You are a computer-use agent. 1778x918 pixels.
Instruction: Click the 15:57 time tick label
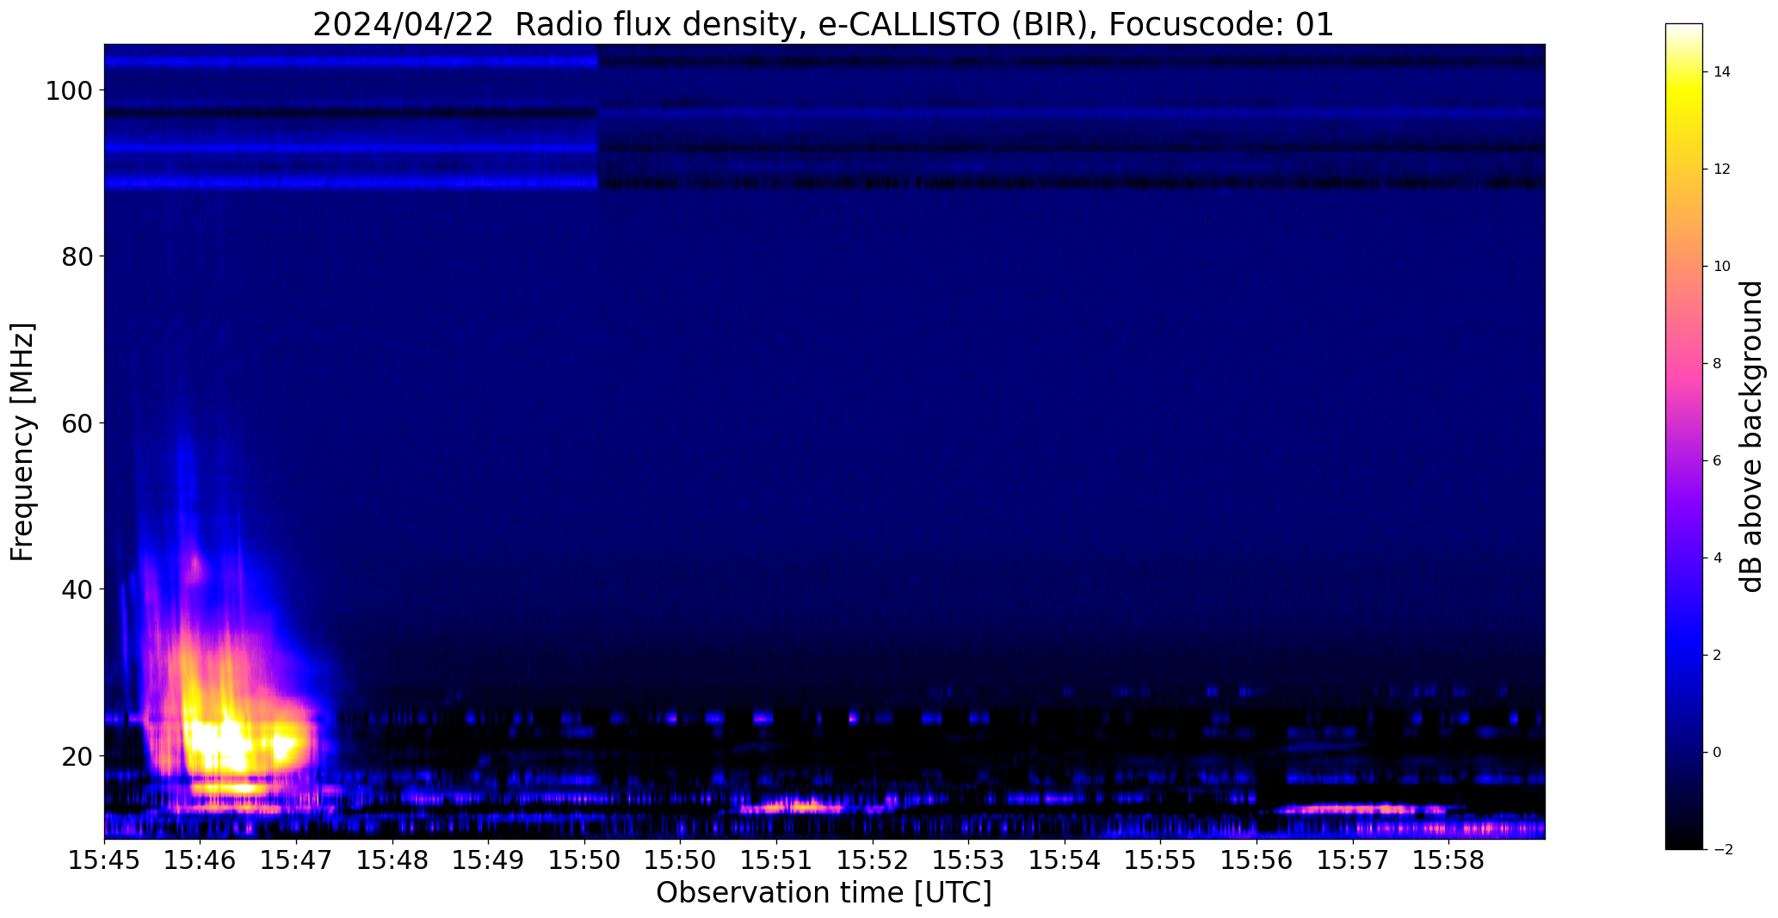(1352, 859)
